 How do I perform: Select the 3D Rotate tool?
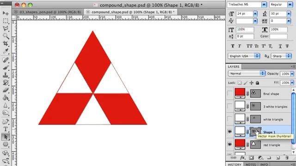point(6,153)
